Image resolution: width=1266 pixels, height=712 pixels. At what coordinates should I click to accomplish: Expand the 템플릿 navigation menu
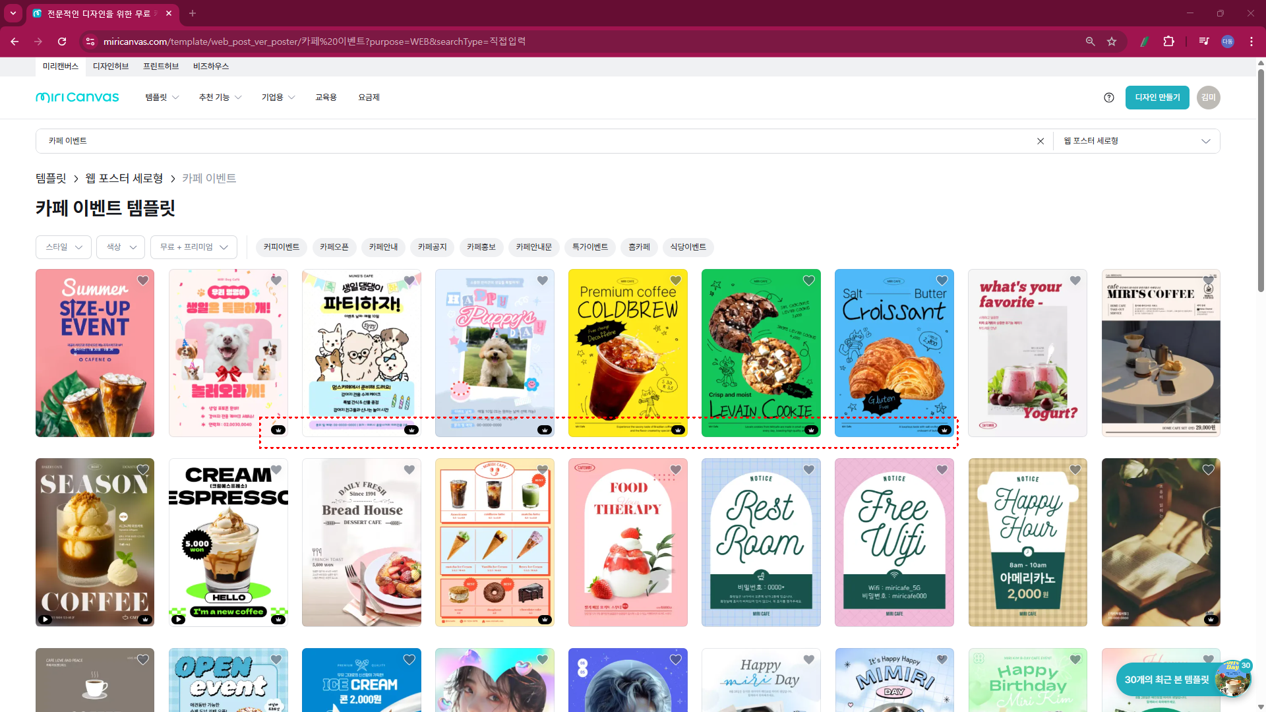point(162,98)
